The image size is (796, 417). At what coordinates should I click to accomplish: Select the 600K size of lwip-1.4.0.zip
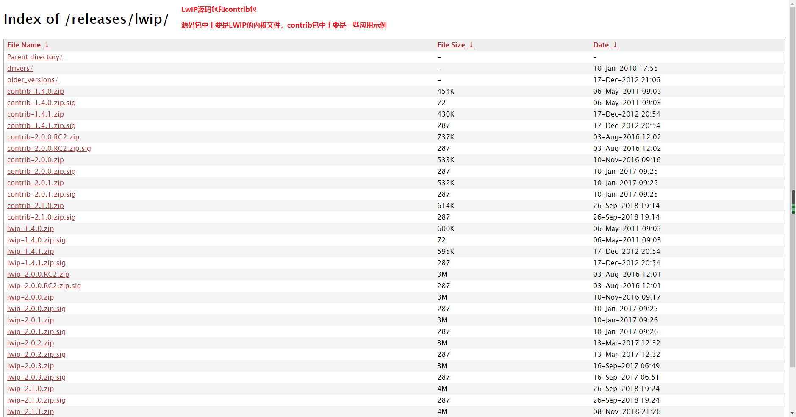pos(446,228)
